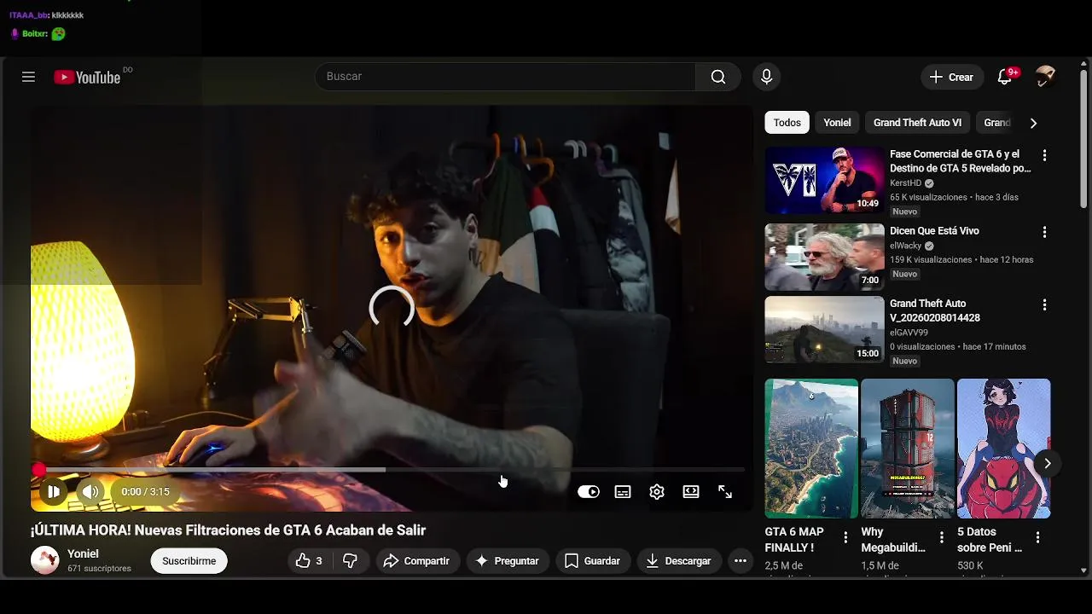This screenshot has width=1092, height=614.
Task: Show more filter chips with the right arrow
Action: 1033,123
